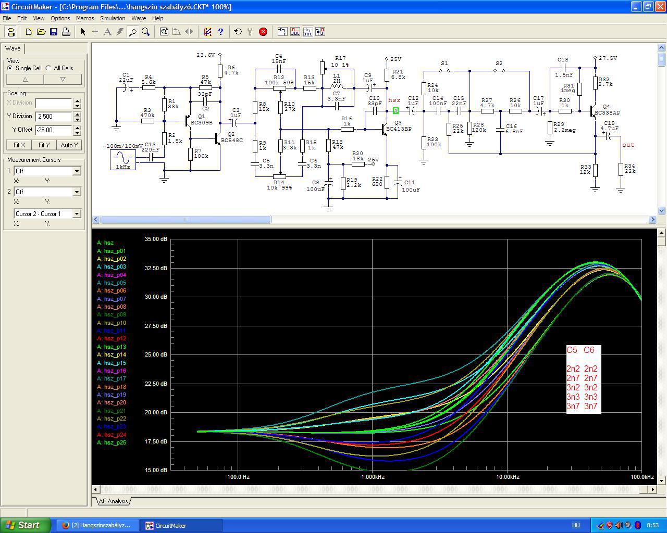Image resolution: width=667 pixels, height=533 pixels.
Task: Select the arrow pointer tool
Action: coord(83,32)
